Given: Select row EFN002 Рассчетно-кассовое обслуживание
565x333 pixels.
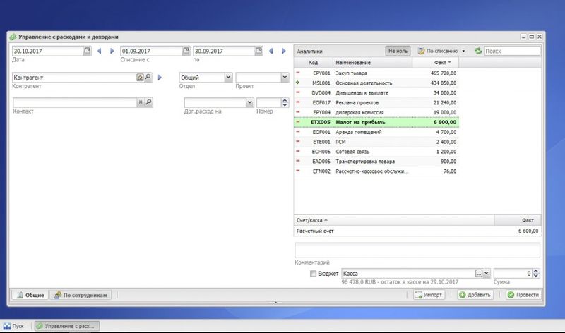Looking at the screenshot, I should click(376, 171).
